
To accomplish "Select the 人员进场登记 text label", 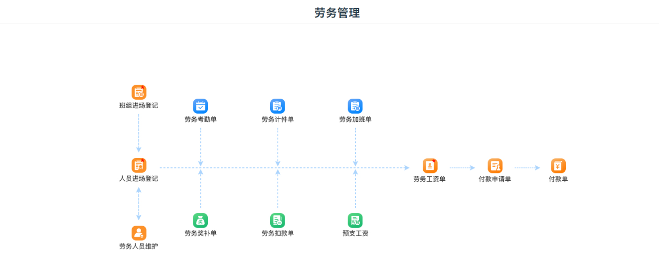I will [139, 178].
